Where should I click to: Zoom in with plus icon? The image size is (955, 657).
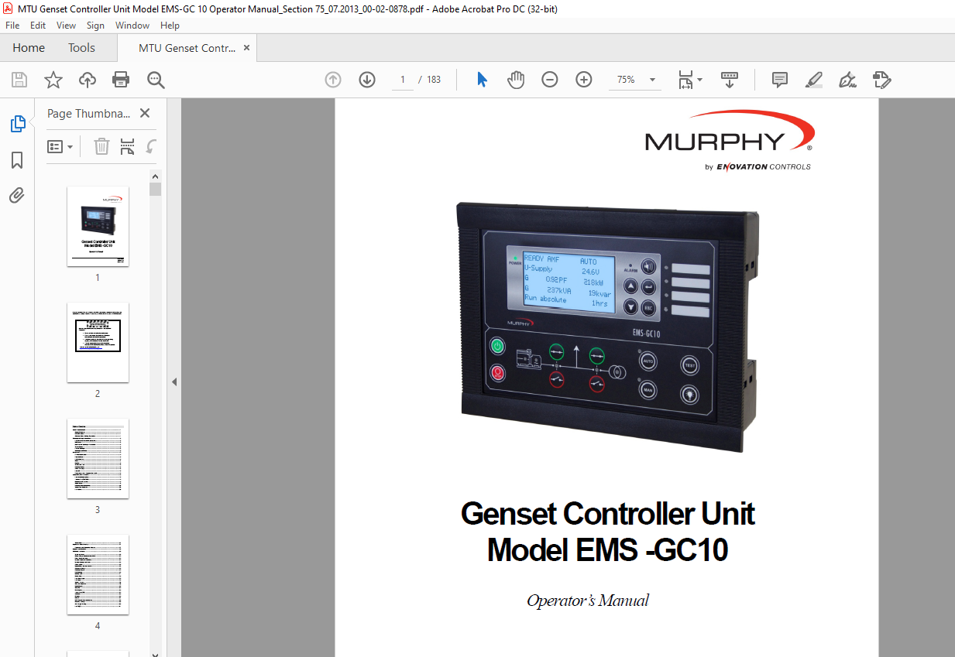click(584, 80)
